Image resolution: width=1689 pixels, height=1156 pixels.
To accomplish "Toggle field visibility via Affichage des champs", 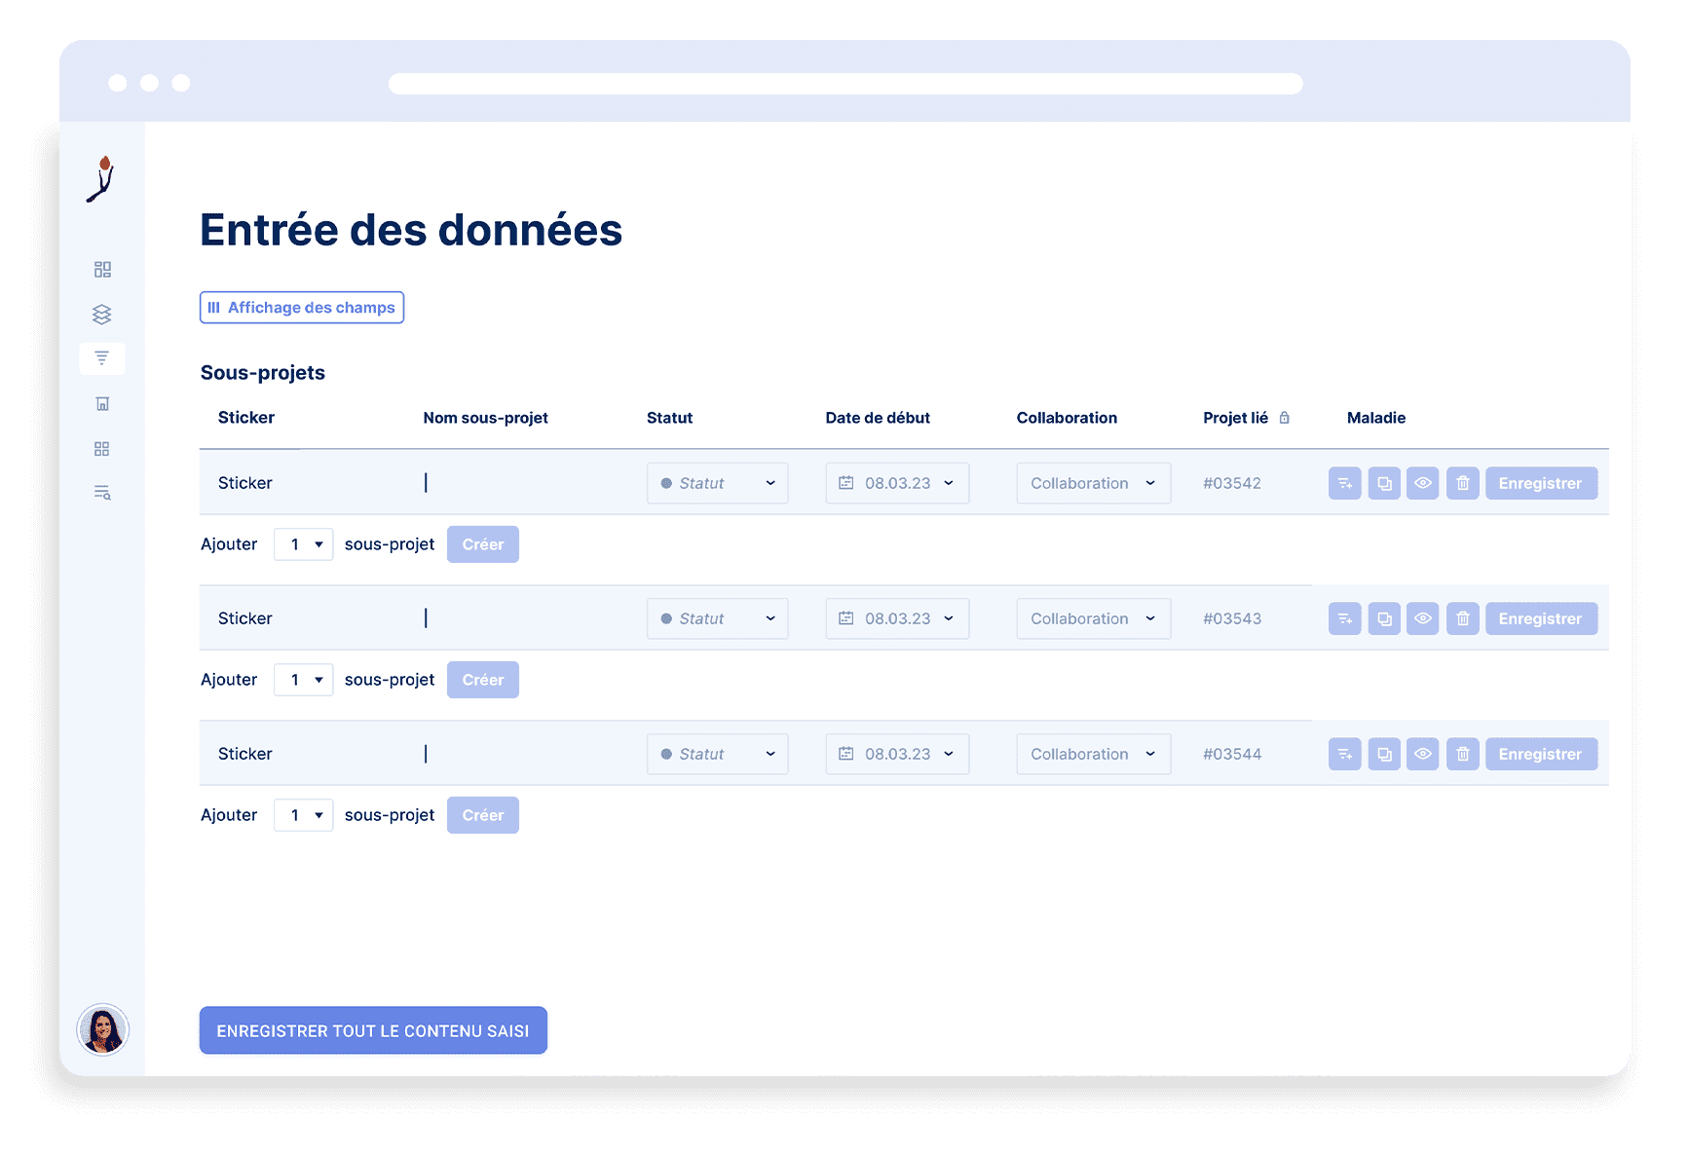I will tap(302, 307).
